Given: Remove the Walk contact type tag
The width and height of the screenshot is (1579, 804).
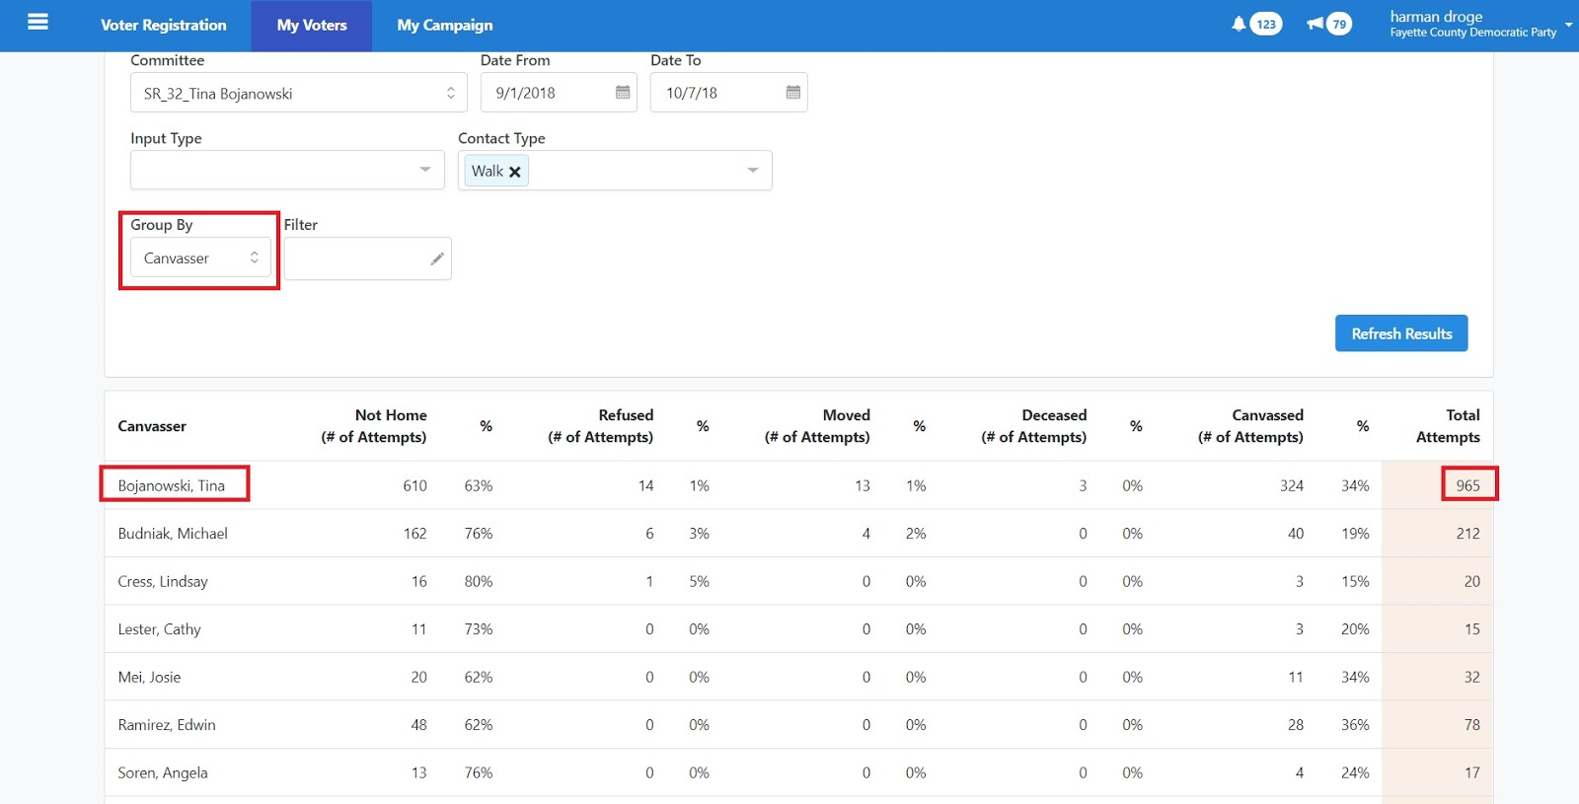Looking at the screenshot, I should pos(514,172).
